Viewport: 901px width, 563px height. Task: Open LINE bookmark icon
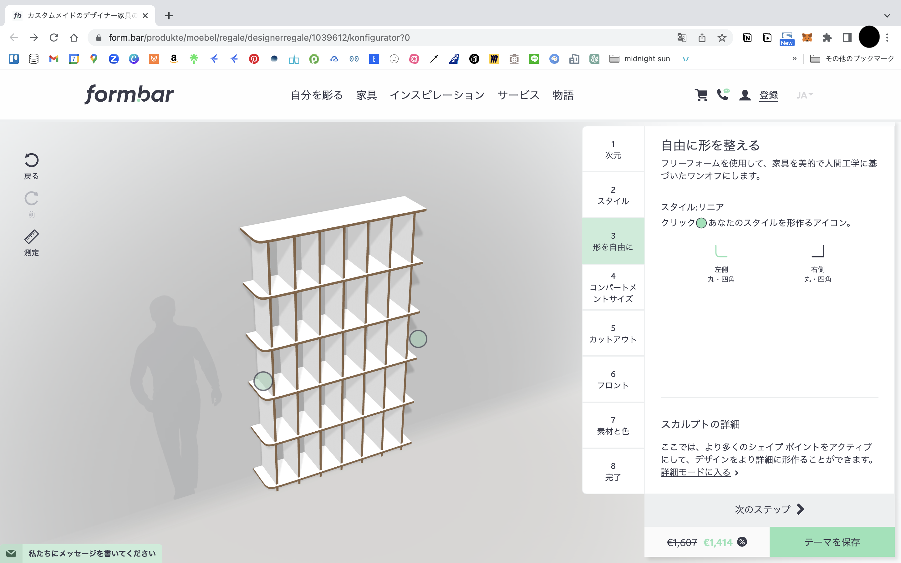coord(534,58)
